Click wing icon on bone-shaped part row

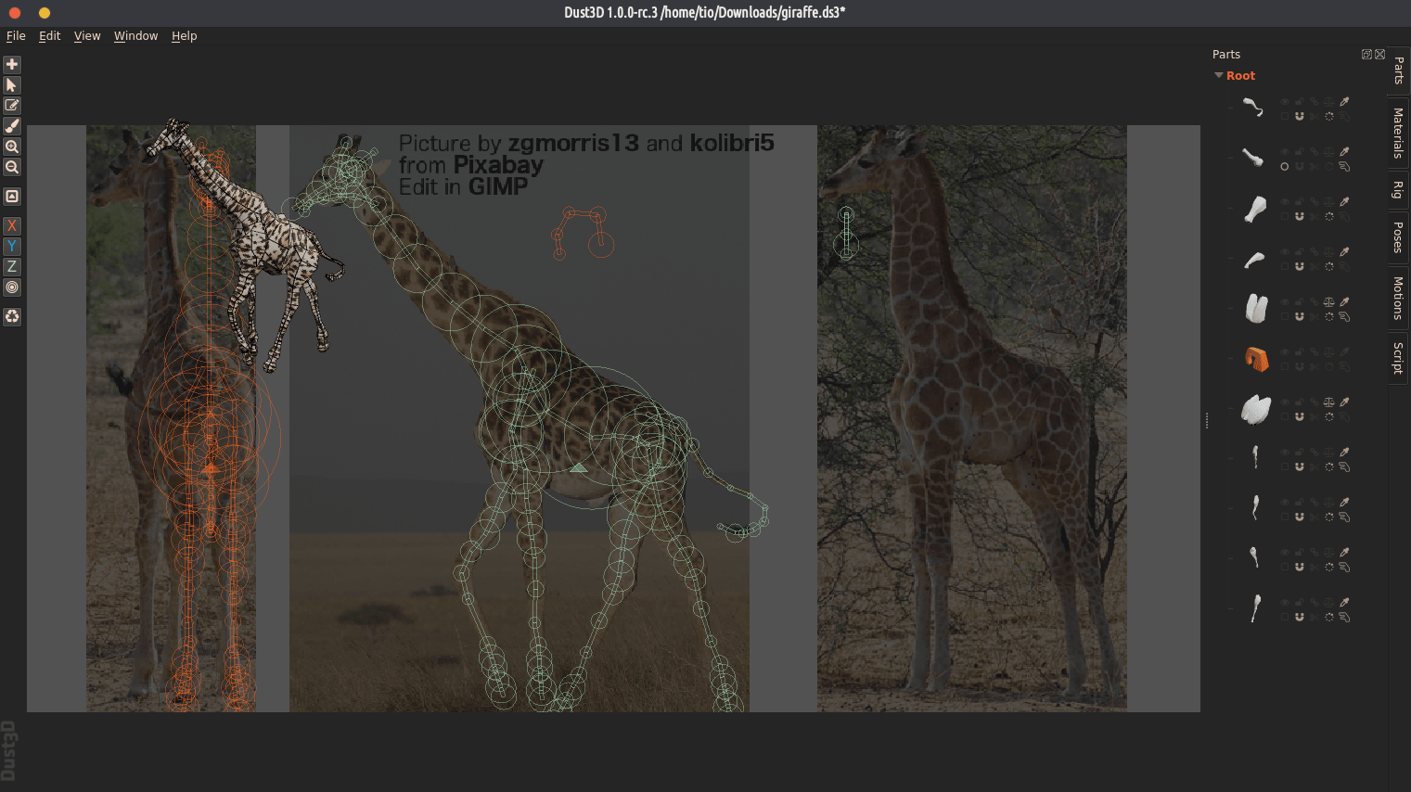pyautogui.click(x=1344, y=166)
